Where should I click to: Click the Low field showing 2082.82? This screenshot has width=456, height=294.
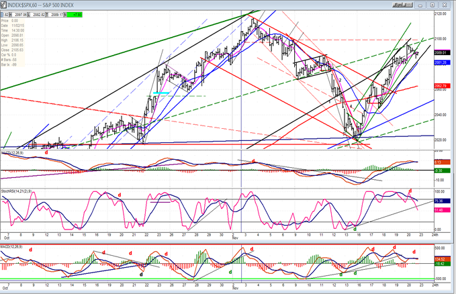tap(39, 15)
